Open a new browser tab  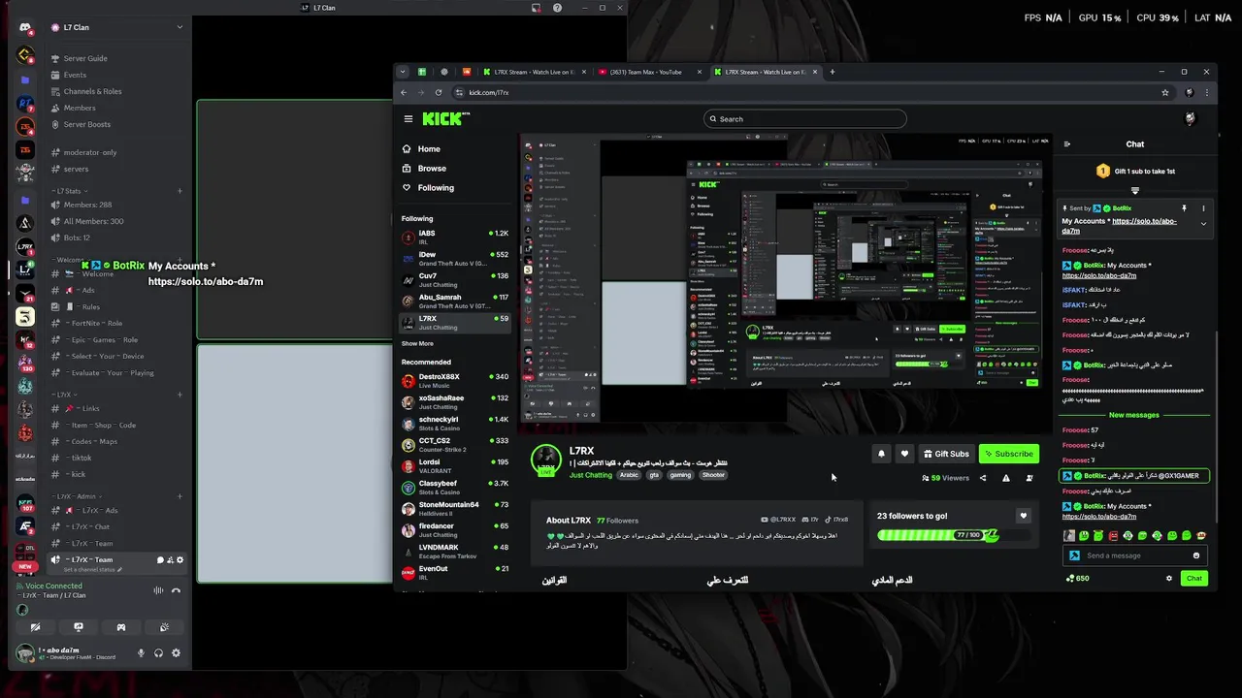click(x=832, y=72)
